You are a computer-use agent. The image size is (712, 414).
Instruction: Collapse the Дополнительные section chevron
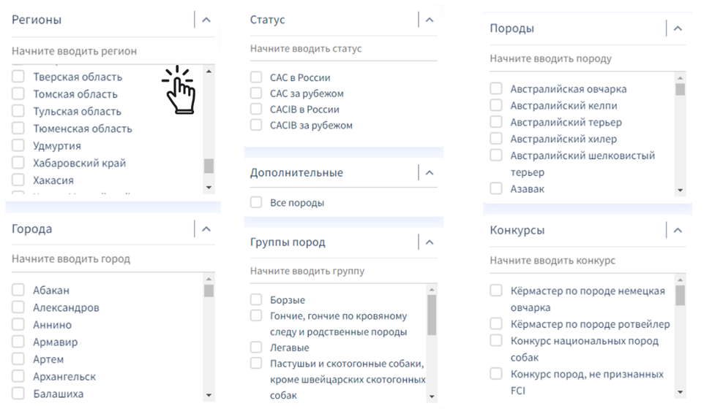point(430,173)
